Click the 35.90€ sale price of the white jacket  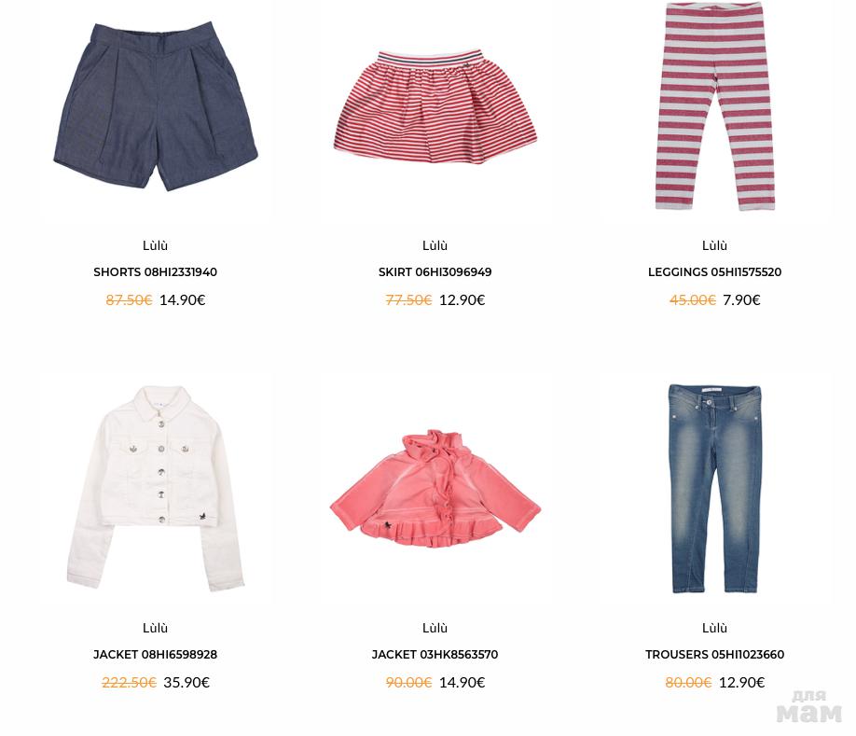(186, 682)
